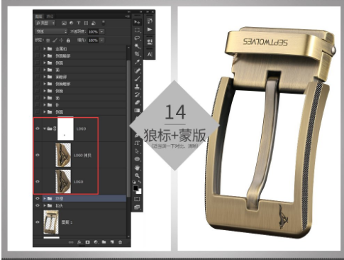Hide the 扣头 group

[38, 205]
